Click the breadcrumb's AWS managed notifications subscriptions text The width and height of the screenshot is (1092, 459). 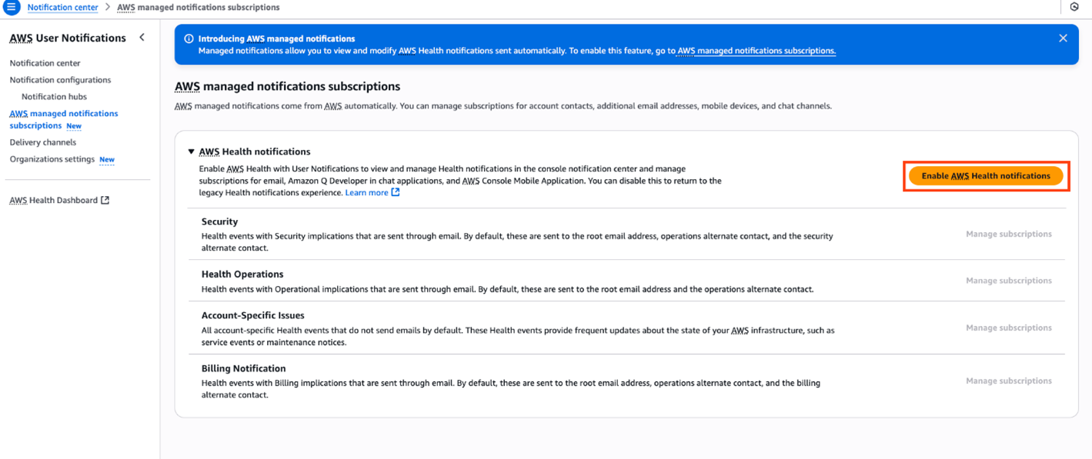198,7
